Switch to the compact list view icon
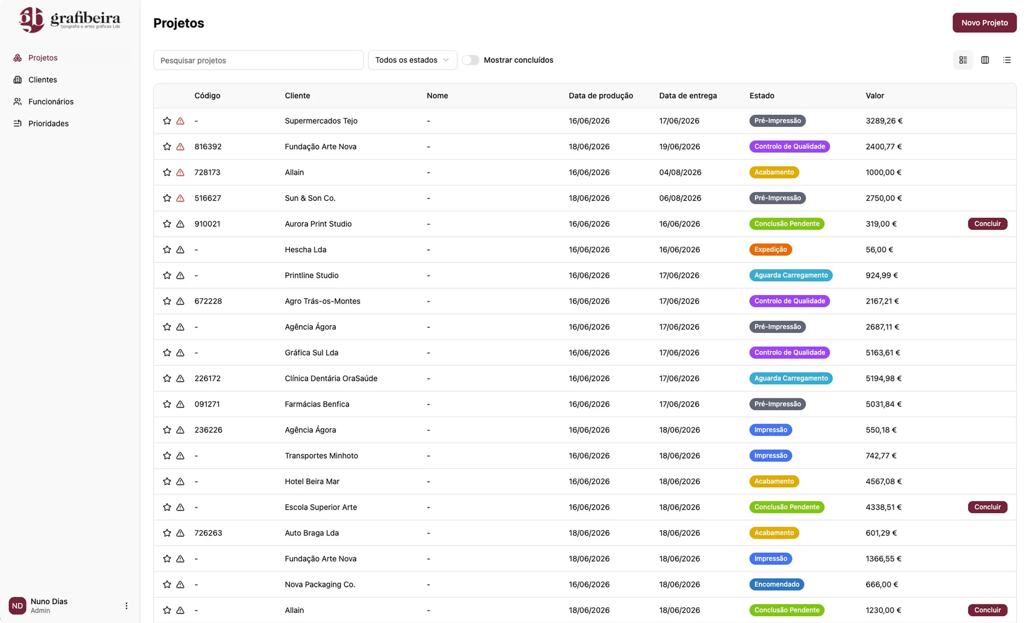The height and width of the screenshot is (623, 1030). pyautogui.click(x=1007, y=60)
